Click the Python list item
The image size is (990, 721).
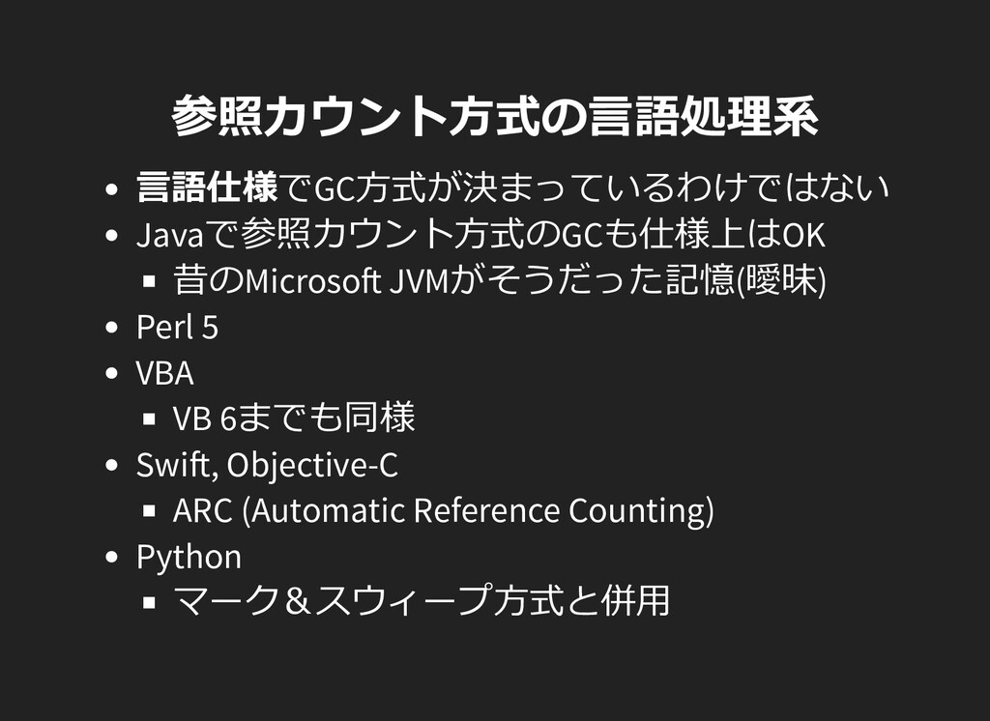189,558
